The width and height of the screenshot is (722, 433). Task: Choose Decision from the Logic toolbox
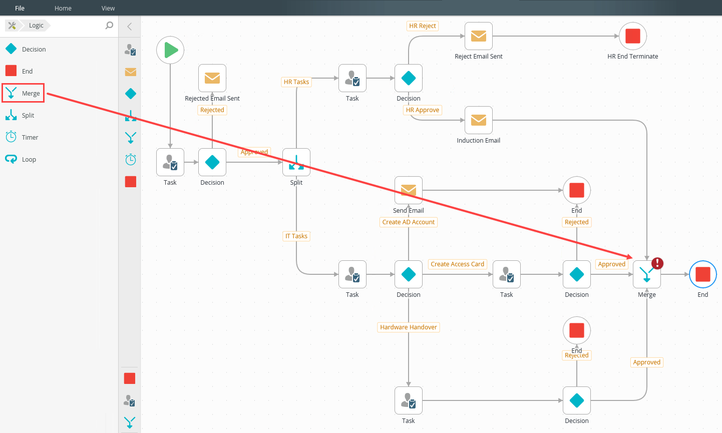[34, 49]
